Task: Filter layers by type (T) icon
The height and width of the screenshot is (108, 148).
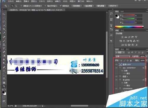Action: [136, 53]
